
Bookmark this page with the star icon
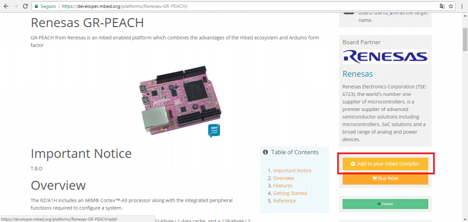(x=451, y=6)
